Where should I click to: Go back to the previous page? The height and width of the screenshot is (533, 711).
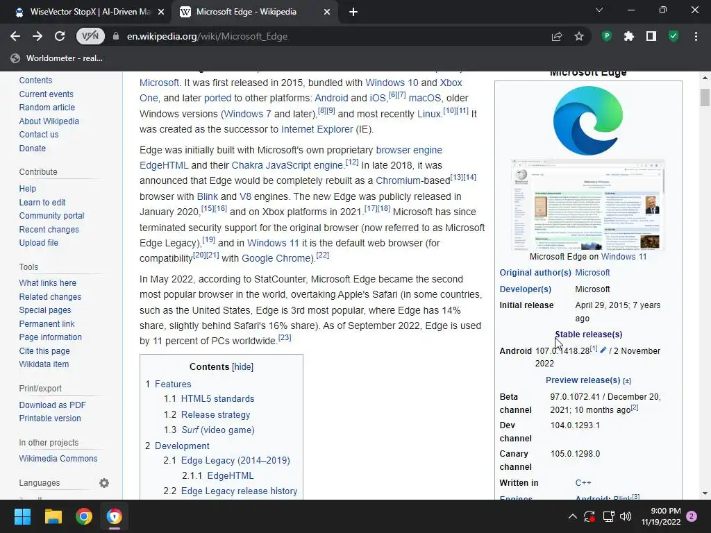[15, 36]
